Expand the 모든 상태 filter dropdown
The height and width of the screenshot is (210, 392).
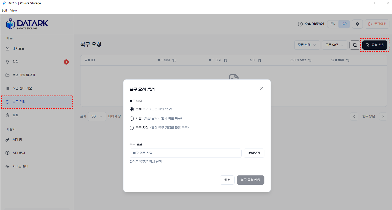pos(307,45)
